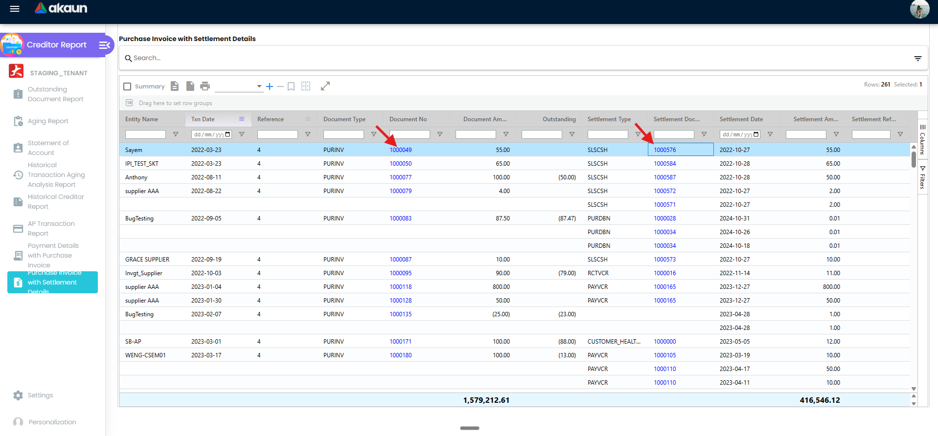Open document number 1000049 link
This screenshot has width=938, height=436.
[x=401, y=150]
